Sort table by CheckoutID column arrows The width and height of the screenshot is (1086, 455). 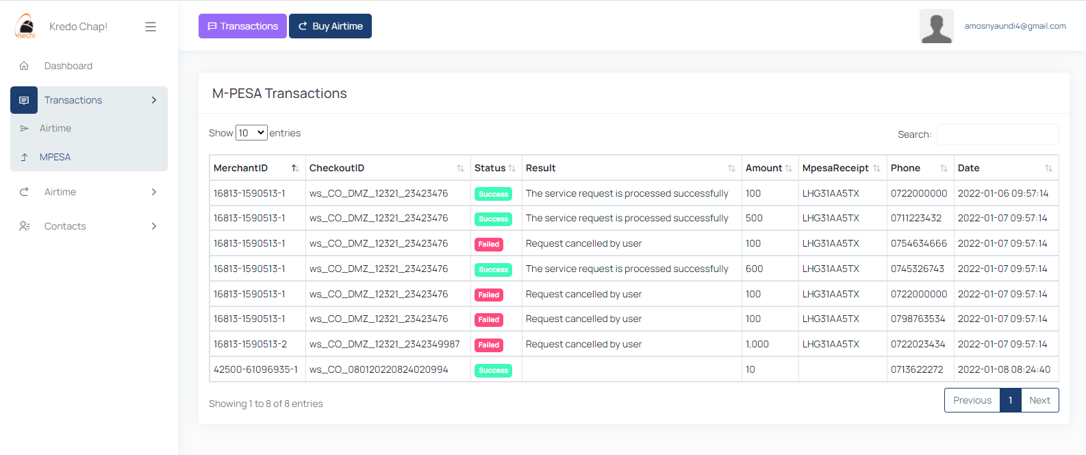coord(460,168)
